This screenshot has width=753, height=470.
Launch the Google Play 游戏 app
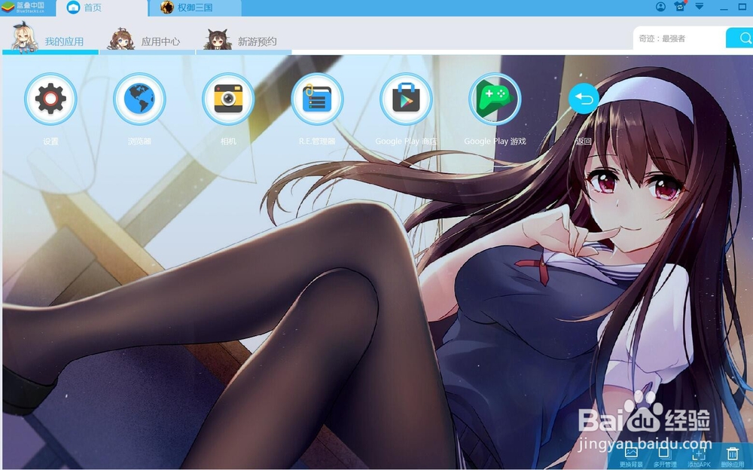click(x=495, y=99)
